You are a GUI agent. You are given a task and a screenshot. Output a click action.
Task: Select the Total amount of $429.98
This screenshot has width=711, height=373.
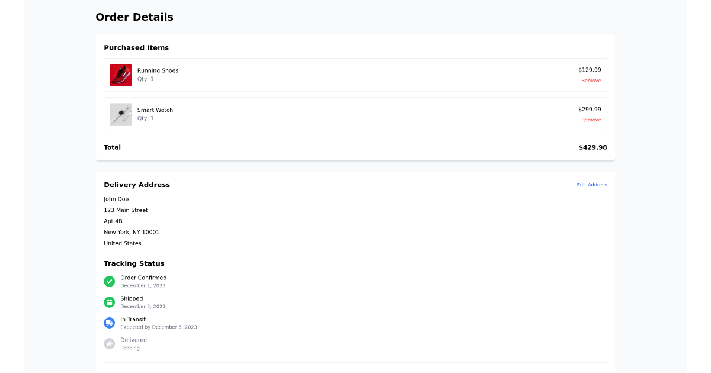[592, 147]
